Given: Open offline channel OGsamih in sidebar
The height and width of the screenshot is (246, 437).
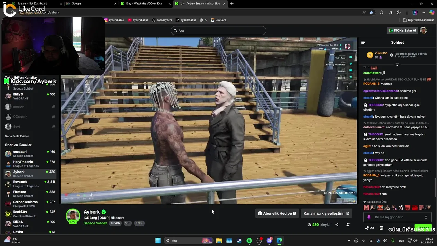Looking at the screenshot, I should click(x=30, y=117).
